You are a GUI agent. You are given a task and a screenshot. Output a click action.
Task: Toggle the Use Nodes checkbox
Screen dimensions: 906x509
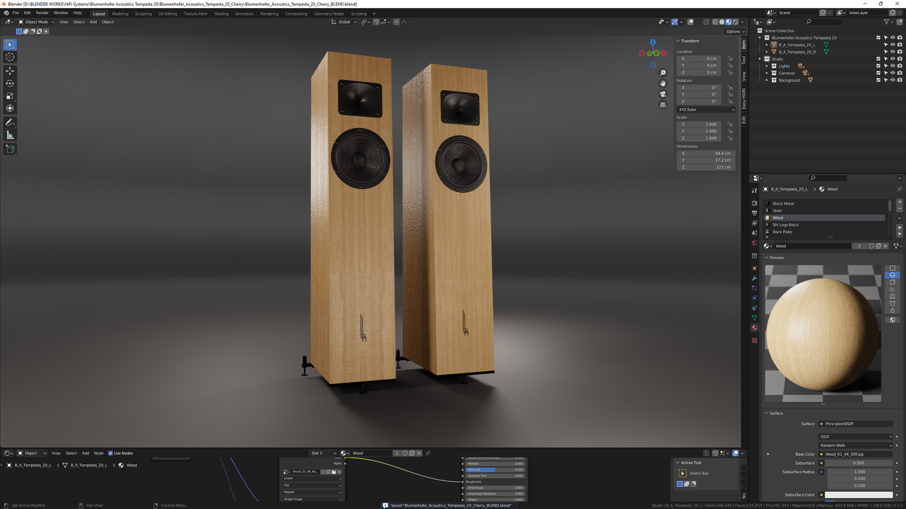pos(111,453)
